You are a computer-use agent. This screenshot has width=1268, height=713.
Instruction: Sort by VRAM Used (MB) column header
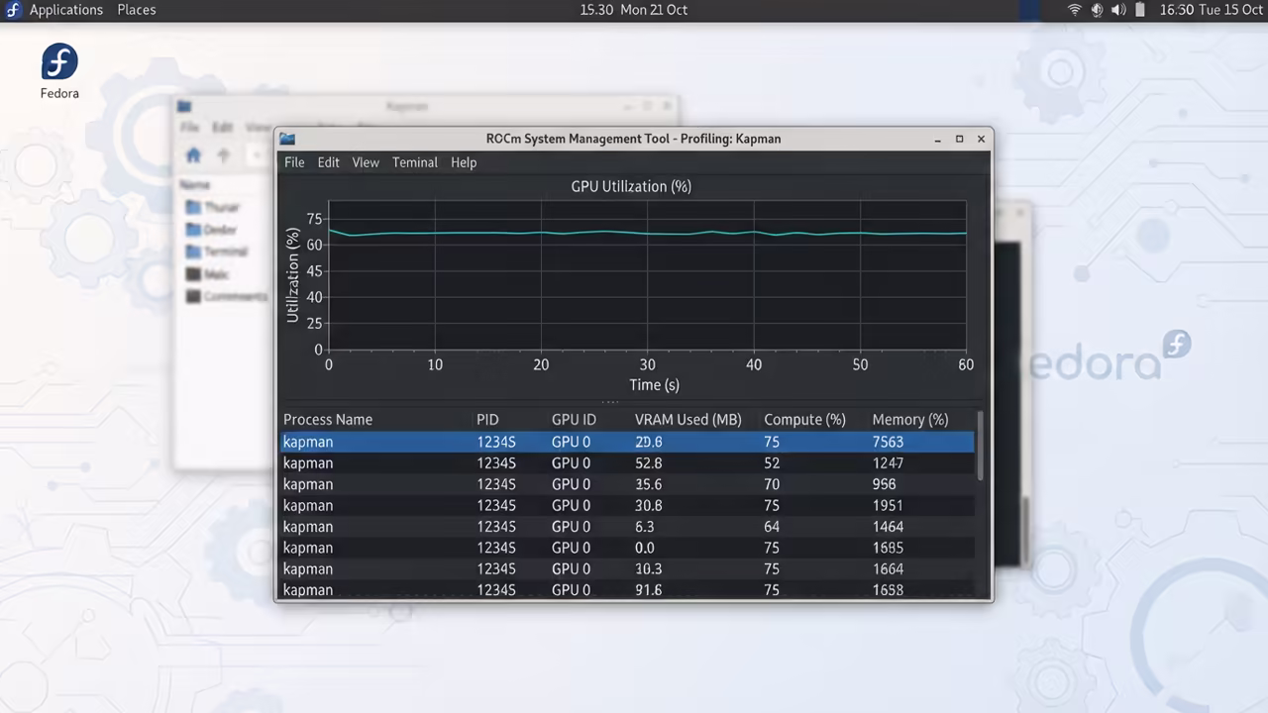(x=688, y=420)
